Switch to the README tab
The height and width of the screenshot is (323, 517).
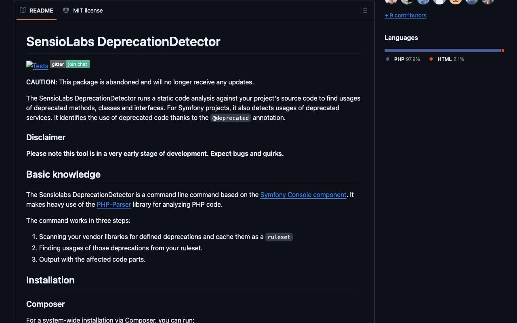tap(36, 10)
